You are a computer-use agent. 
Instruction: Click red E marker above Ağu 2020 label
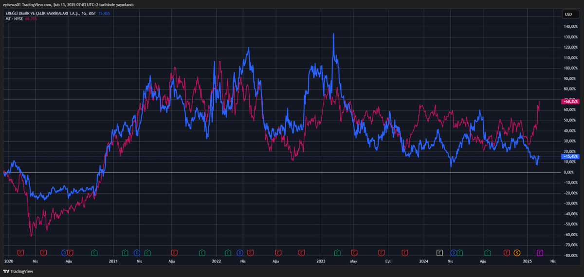[70, 253]
